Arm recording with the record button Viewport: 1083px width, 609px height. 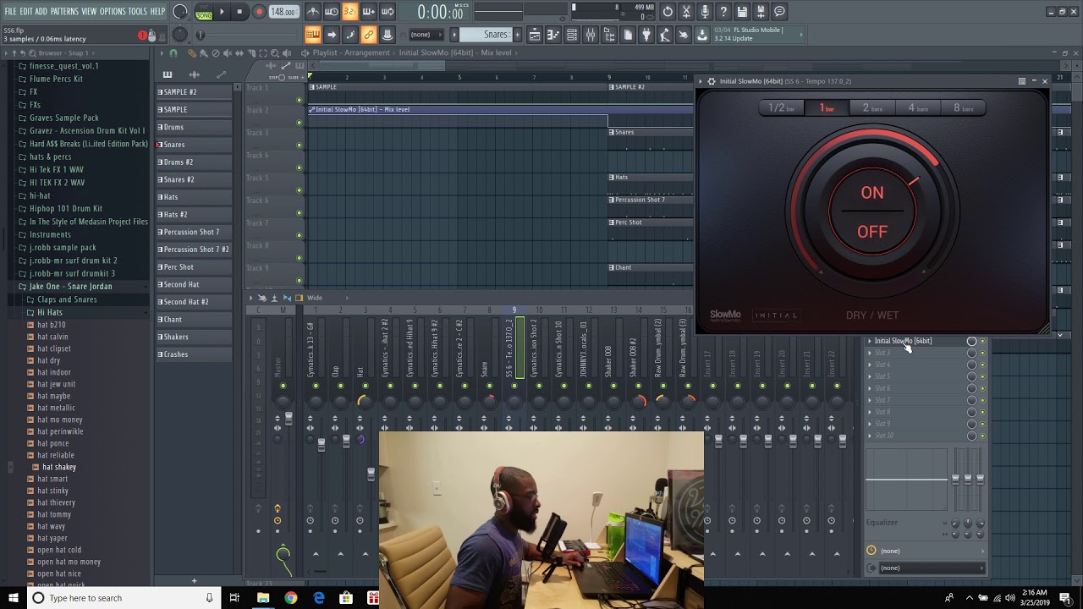point(259,12)
